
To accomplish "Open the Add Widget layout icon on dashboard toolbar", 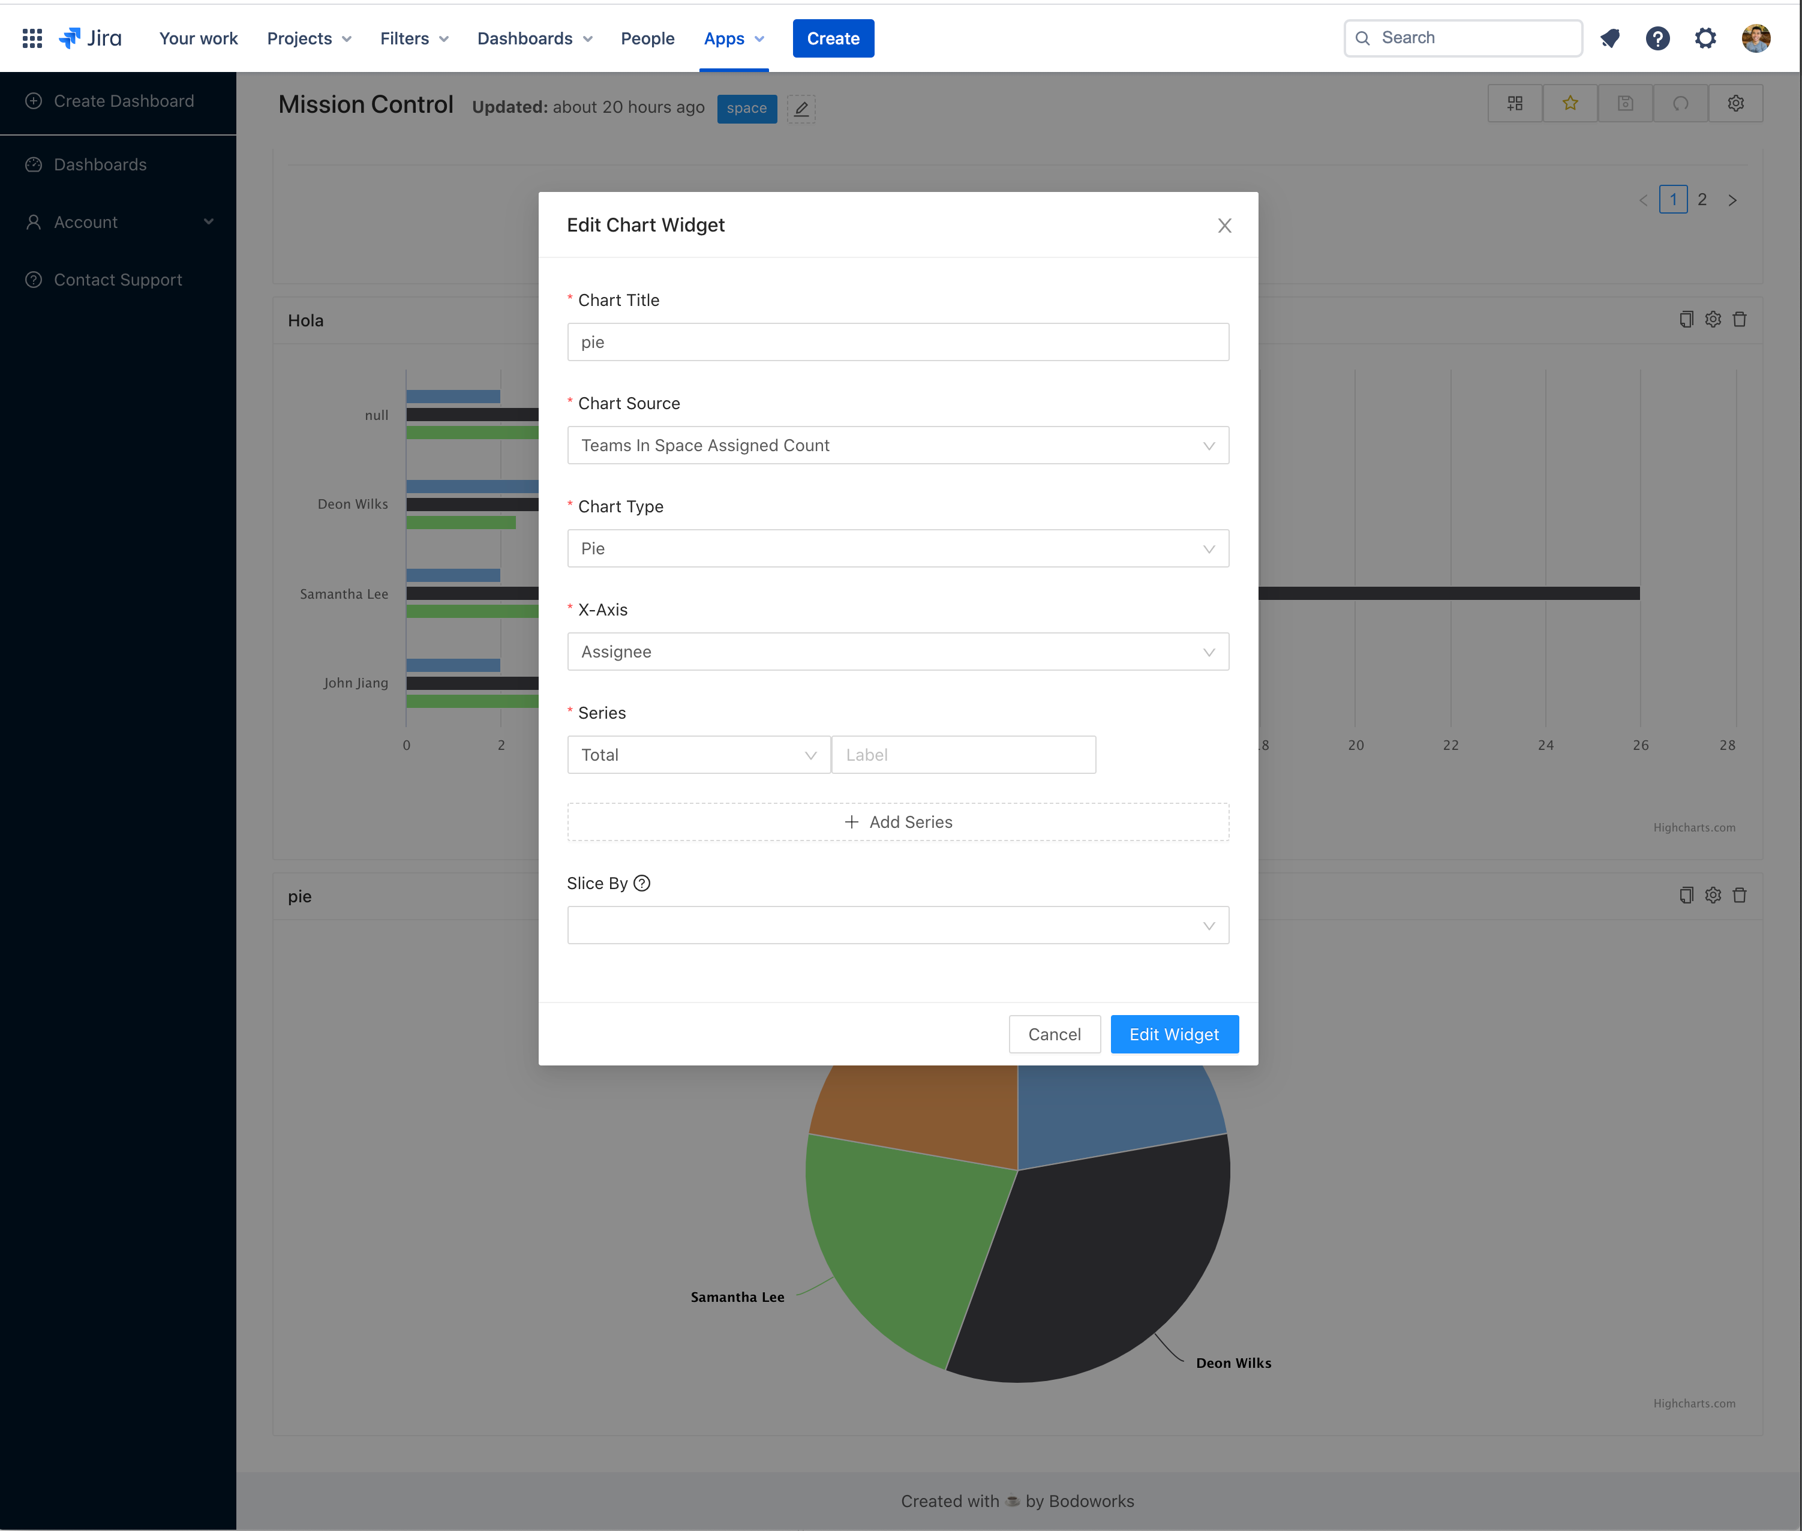I will (x=1515, y=103).
